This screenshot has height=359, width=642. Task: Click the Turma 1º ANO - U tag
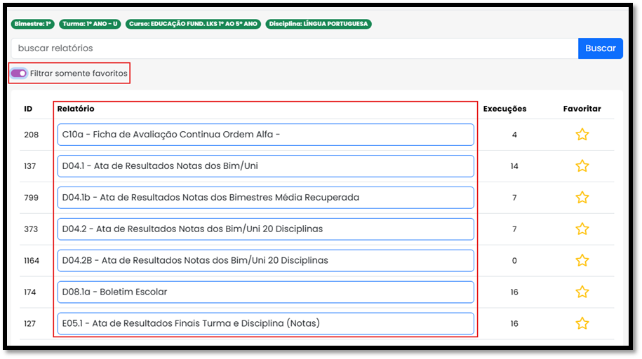[x=90, y=24]
